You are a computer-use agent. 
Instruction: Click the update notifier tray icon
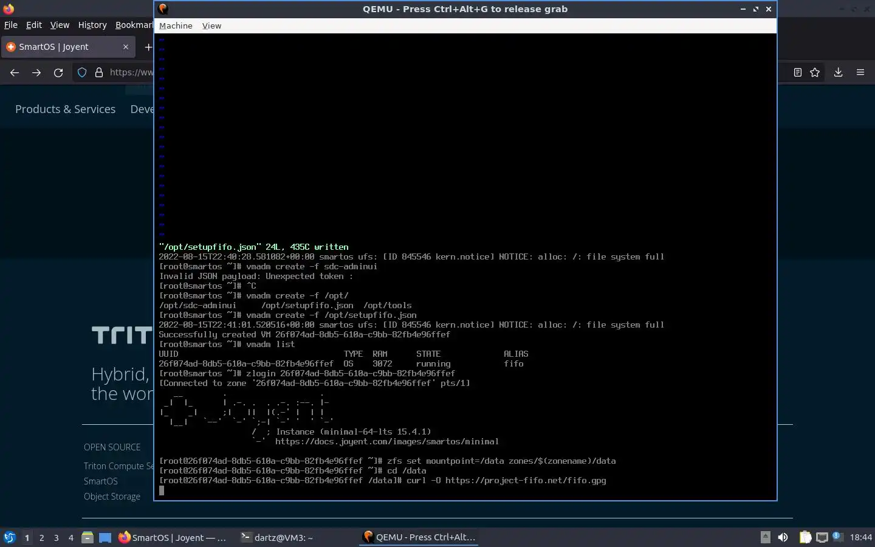(837, 537)
